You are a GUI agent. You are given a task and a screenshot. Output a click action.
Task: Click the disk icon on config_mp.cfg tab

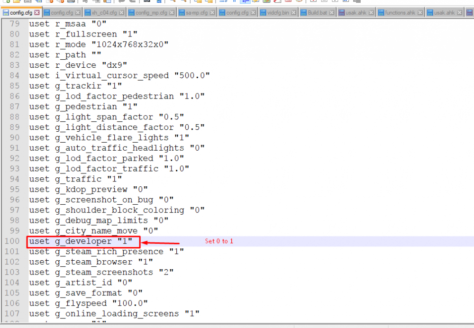131,12
